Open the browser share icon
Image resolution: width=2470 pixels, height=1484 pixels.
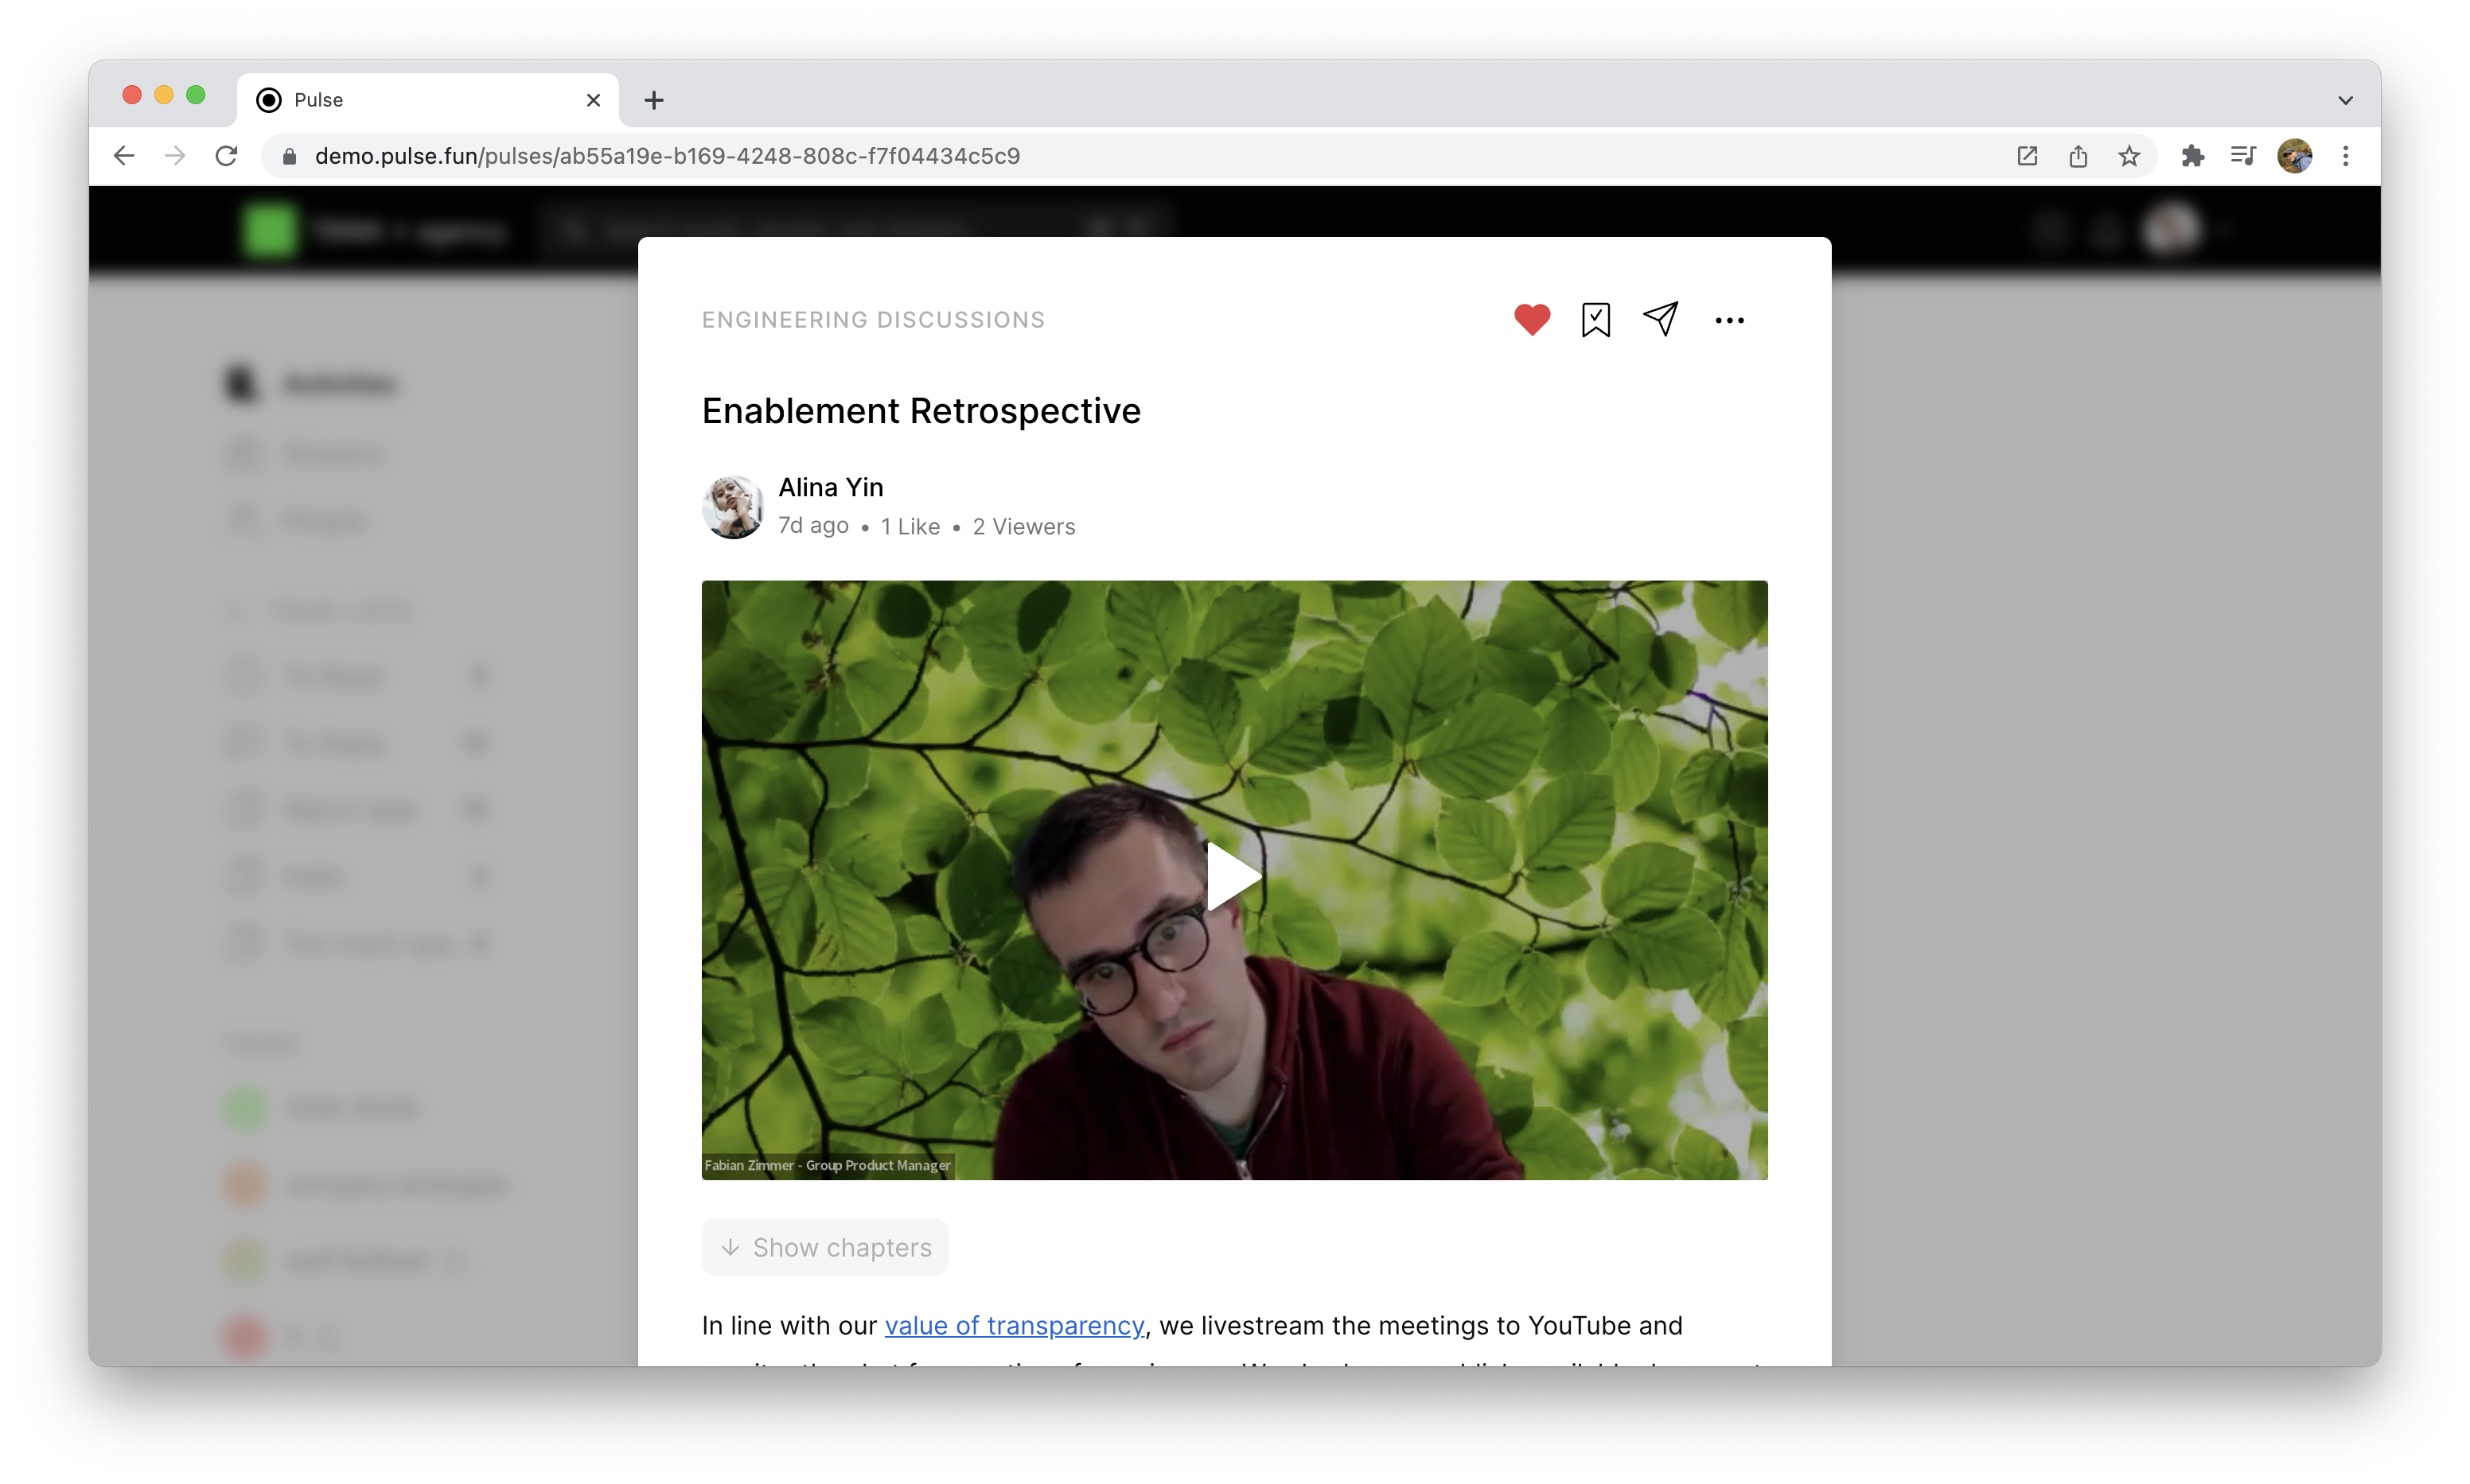click(2078, 156)
